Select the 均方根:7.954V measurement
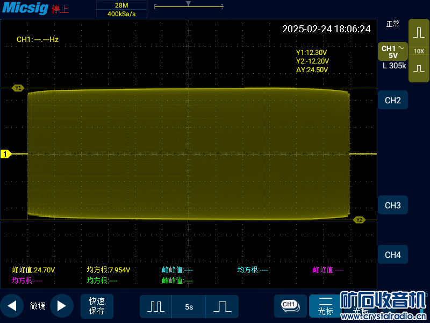 click(109, 270)
